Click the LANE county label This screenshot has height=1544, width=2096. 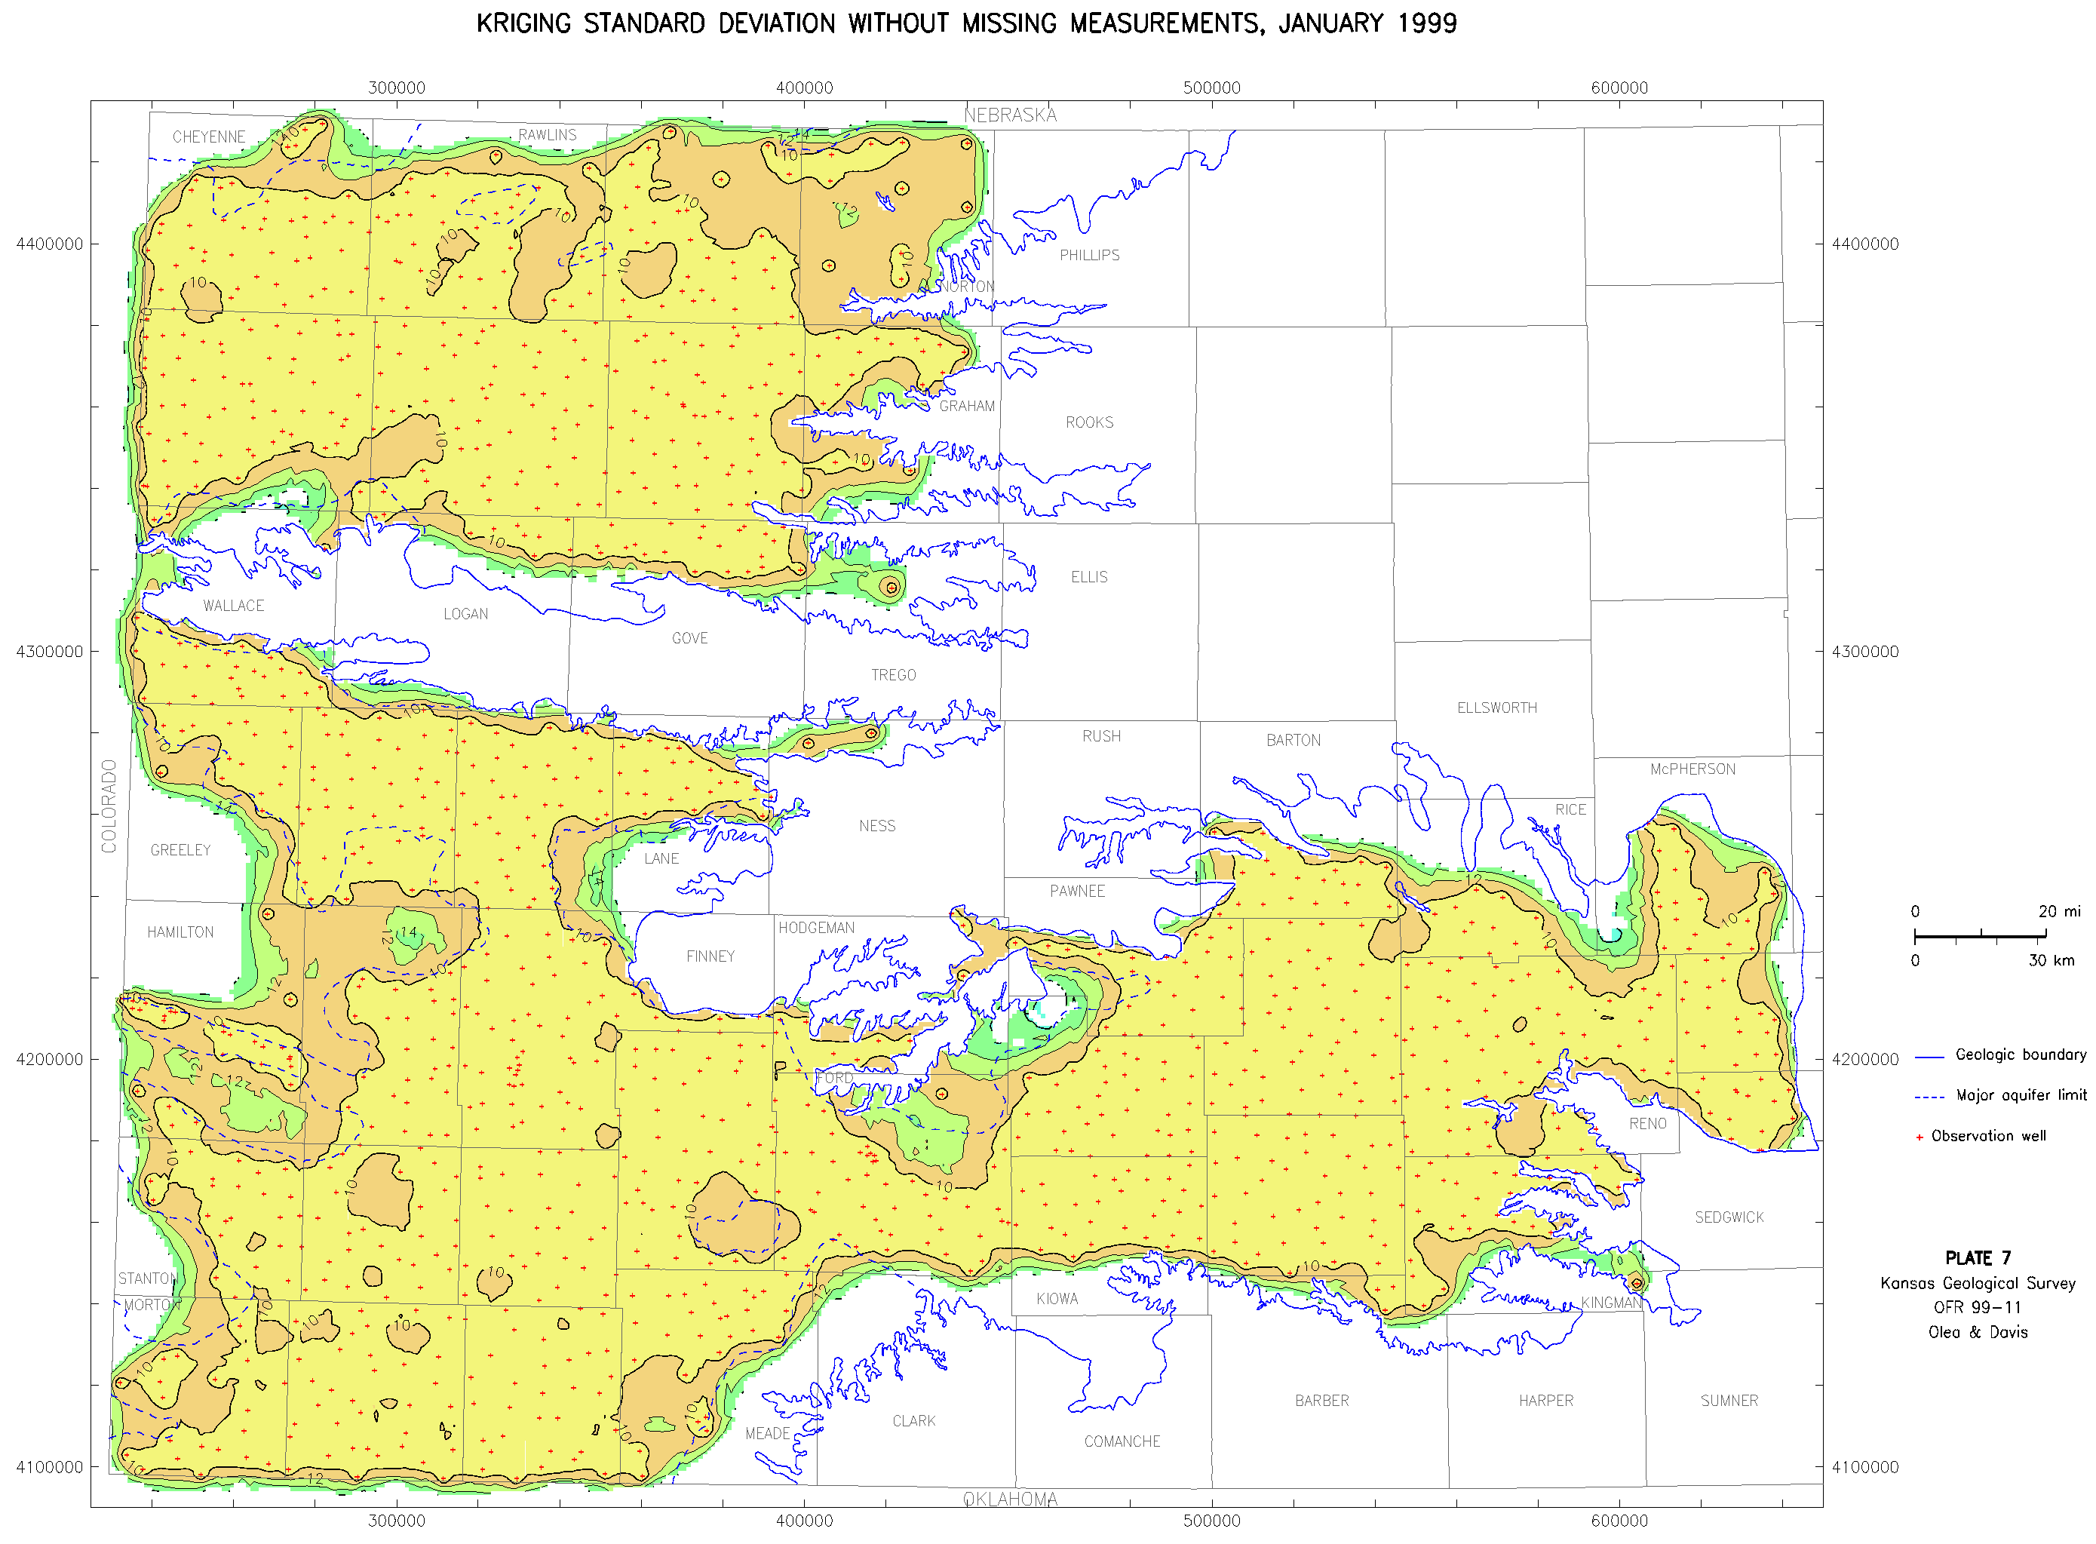661,859
